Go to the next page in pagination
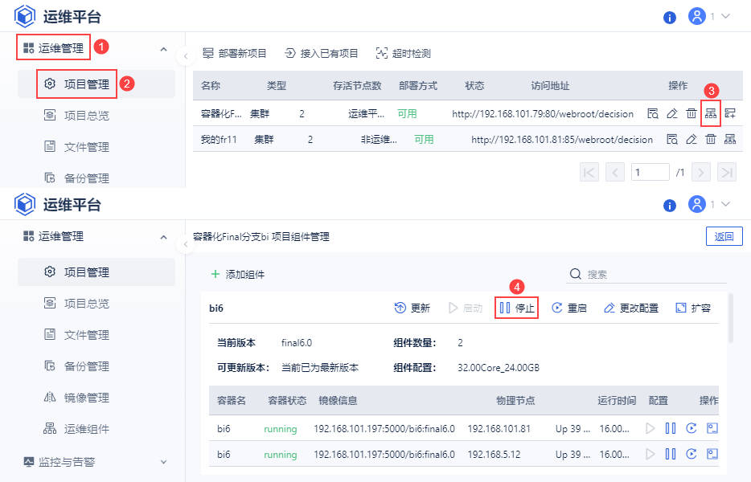Screen dimensions: 751x482 coord(701,172)
